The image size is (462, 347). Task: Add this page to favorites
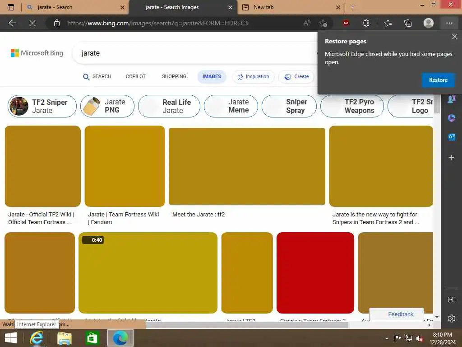pos(323,23)
